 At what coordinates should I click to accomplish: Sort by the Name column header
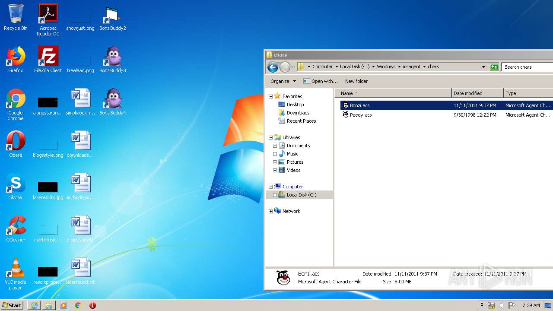pos(393,93)
